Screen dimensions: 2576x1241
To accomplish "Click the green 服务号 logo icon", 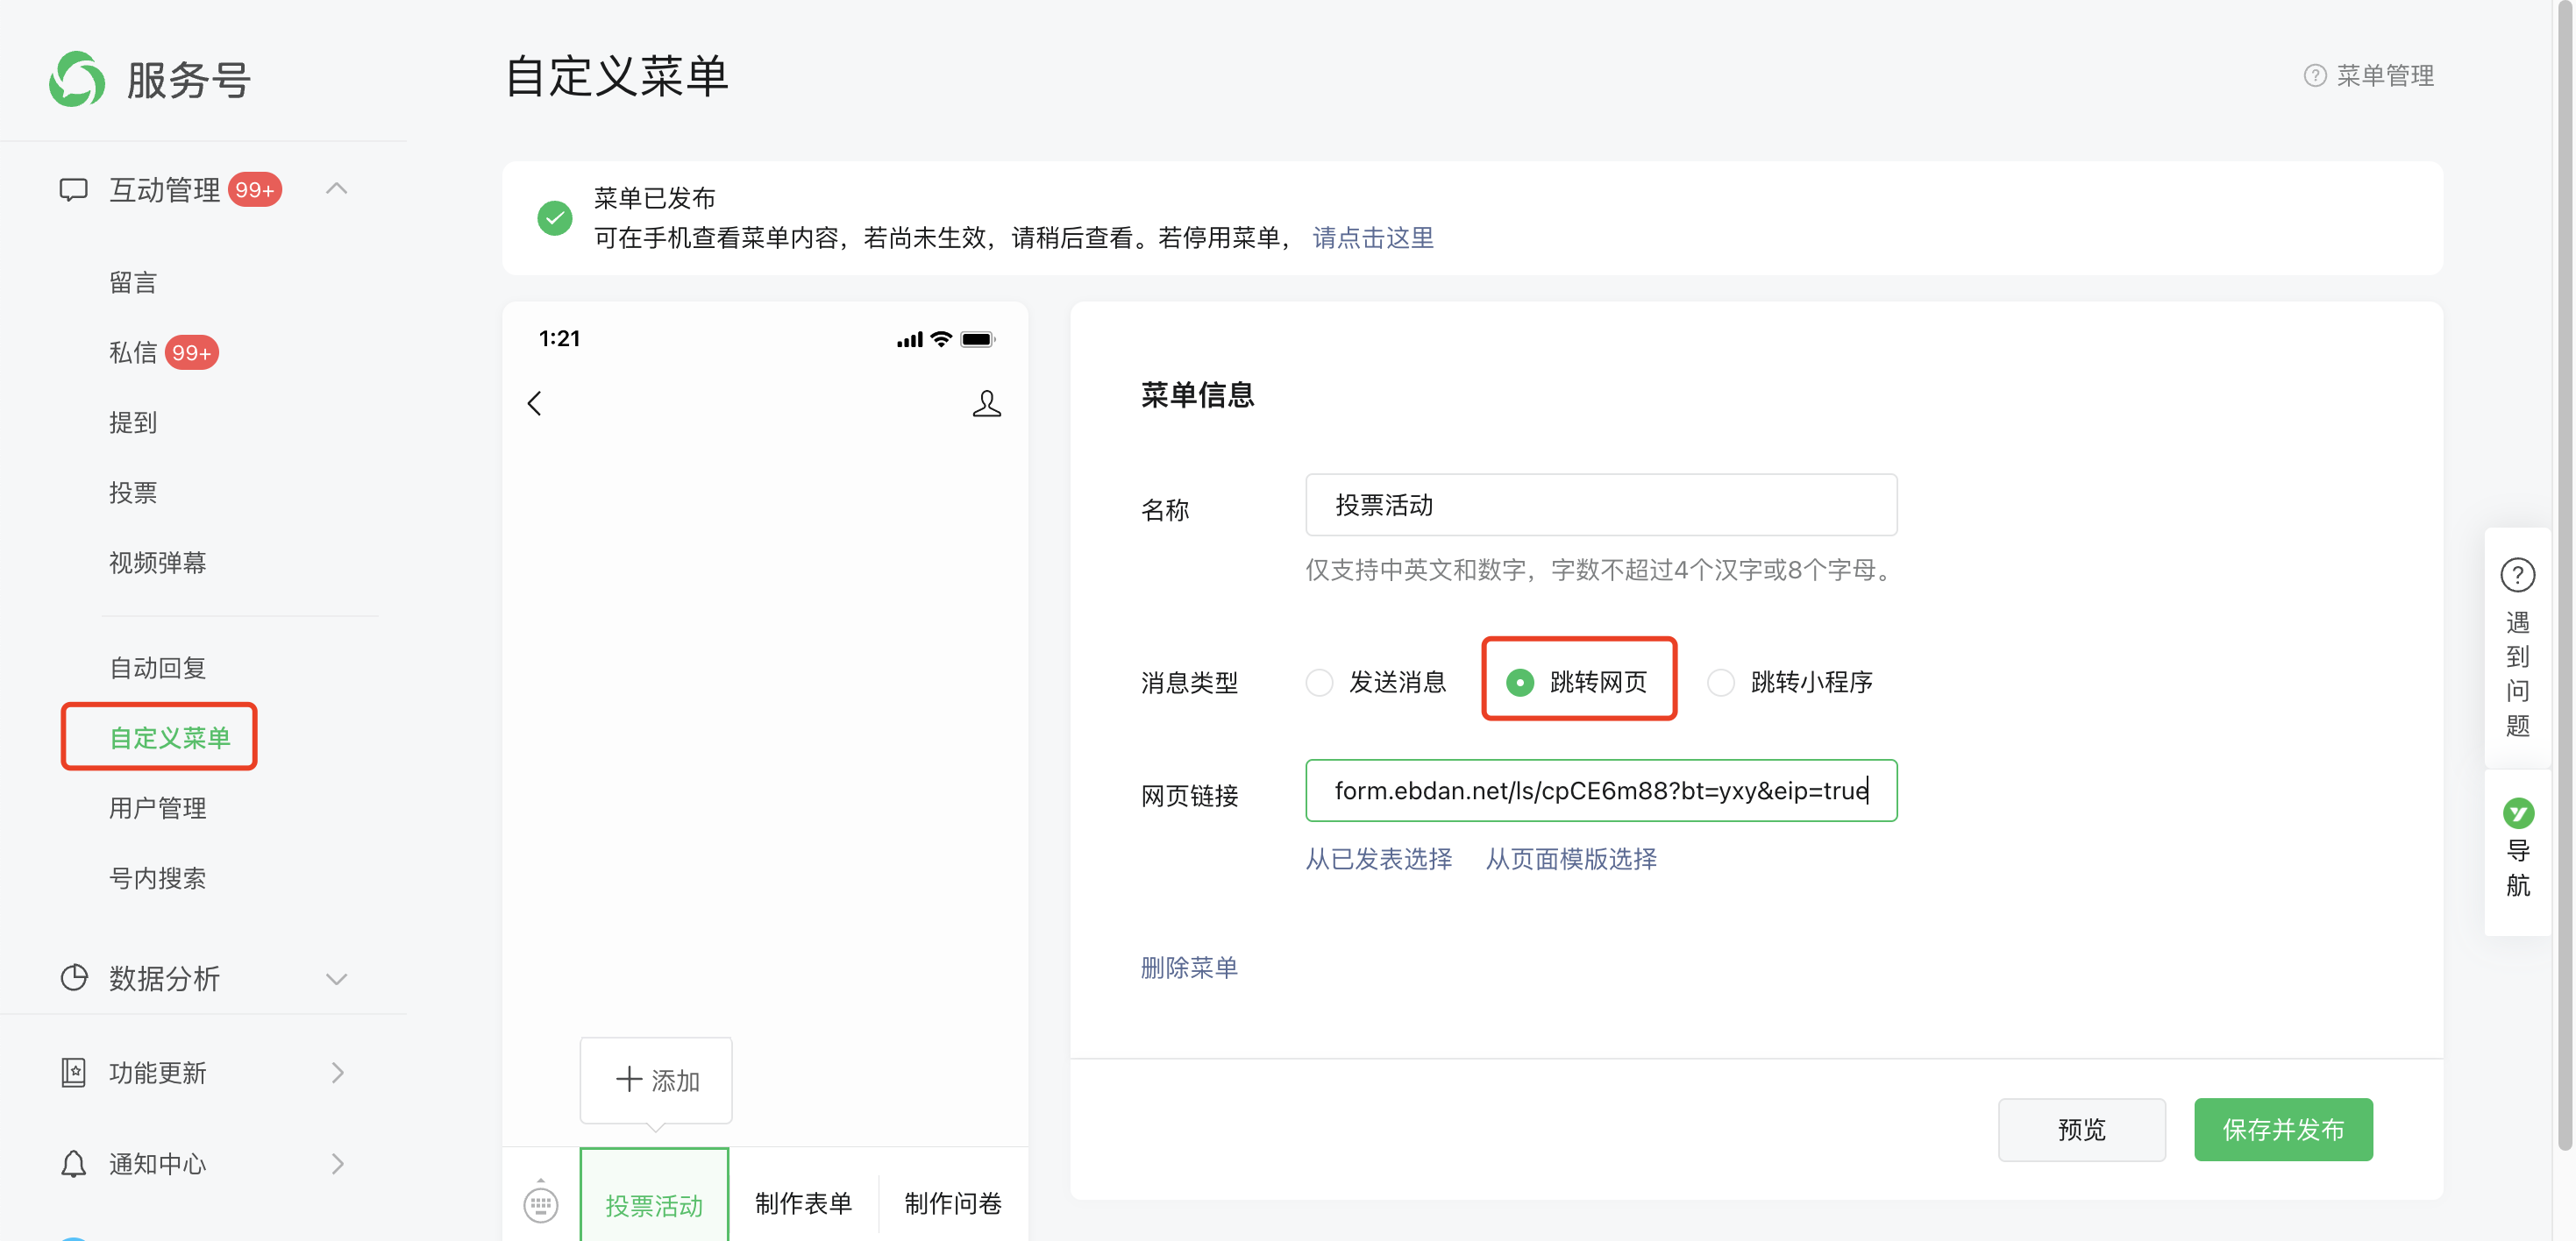I will pyautogui.click(x=77, y=79).
